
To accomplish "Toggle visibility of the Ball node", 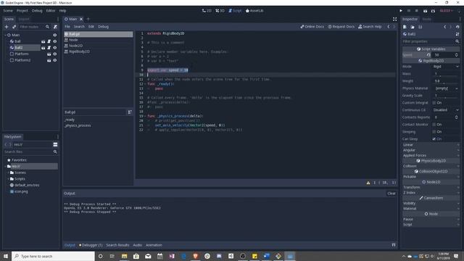I will [55, 41].
